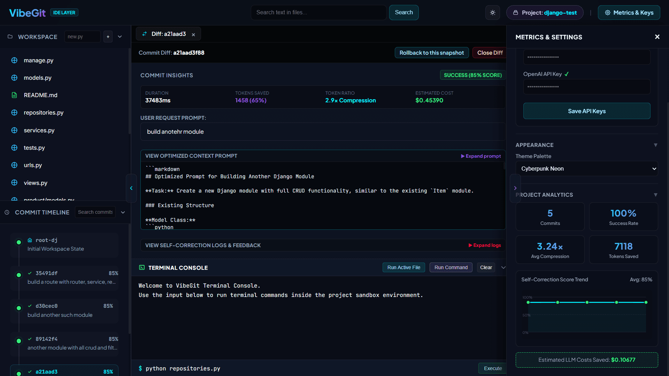Screen dimensions: 669x376
Task: Click the Terminal Console icon
Action: [x=142, y=267]
